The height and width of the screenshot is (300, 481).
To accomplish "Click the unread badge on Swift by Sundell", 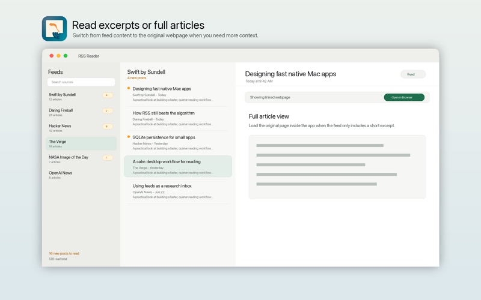I will (108, 95).
